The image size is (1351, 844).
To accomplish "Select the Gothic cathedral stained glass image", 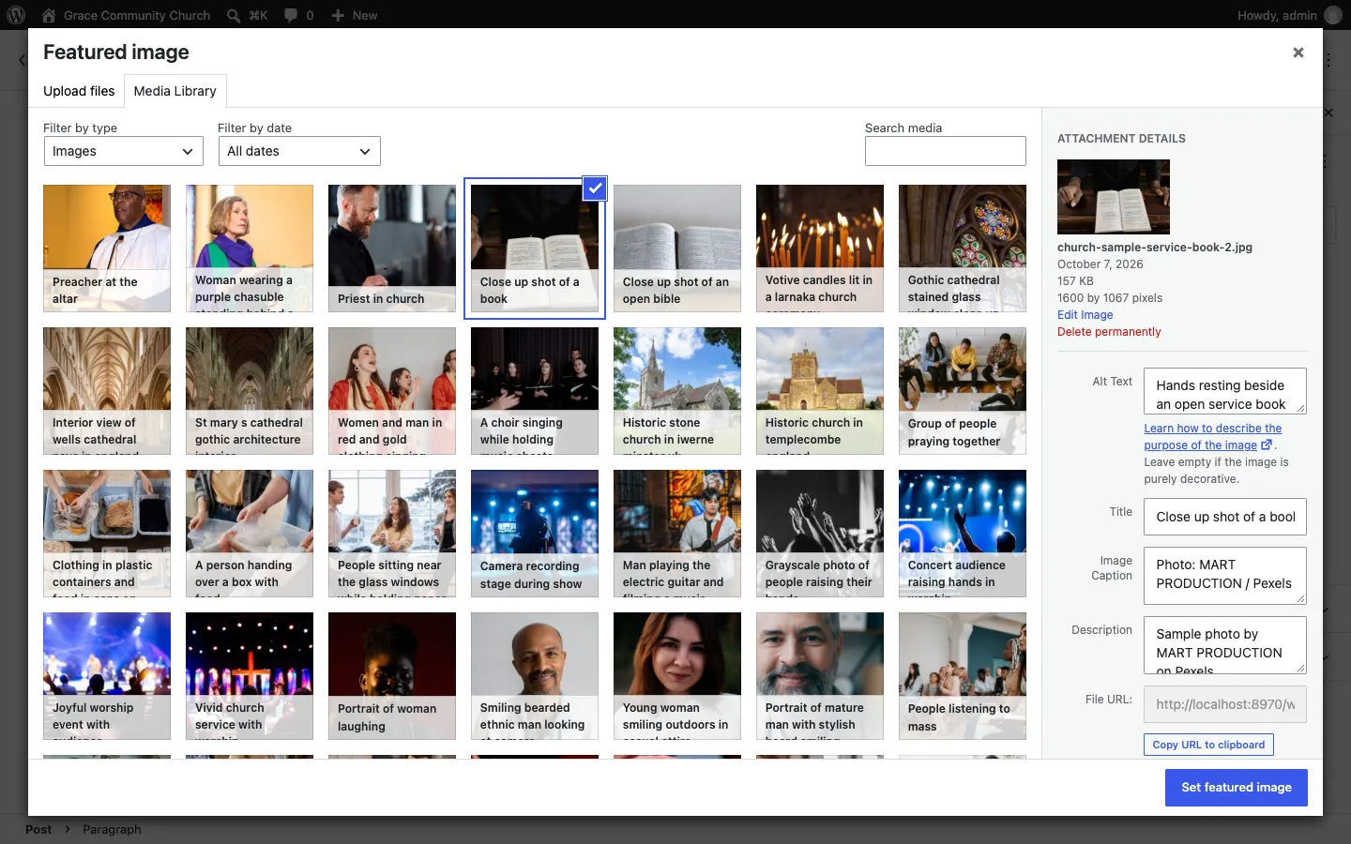I will [x=963, y=249].
